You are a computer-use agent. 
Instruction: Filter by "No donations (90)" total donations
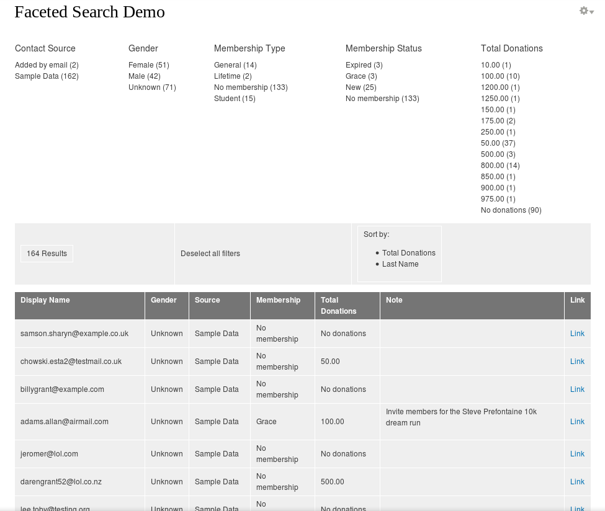click(x=511, y=210)
